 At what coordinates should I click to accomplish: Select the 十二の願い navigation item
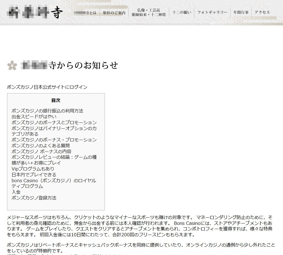coord(182,12)
